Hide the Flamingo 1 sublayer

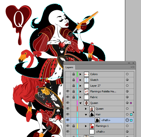[68, 126]
